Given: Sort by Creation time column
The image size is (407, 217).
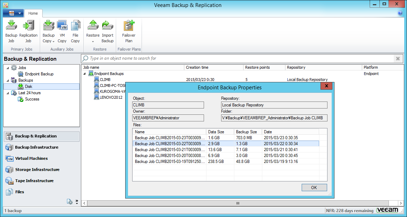Looking at the screenshot, I should pos(214,67).
